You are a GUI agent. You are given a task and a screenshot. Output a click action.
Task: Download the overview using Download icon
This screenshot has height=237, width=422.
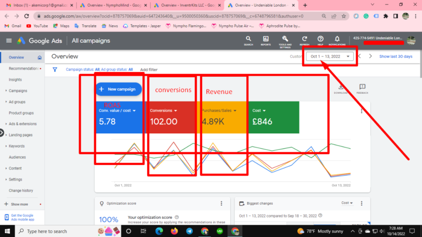point(341,88)
